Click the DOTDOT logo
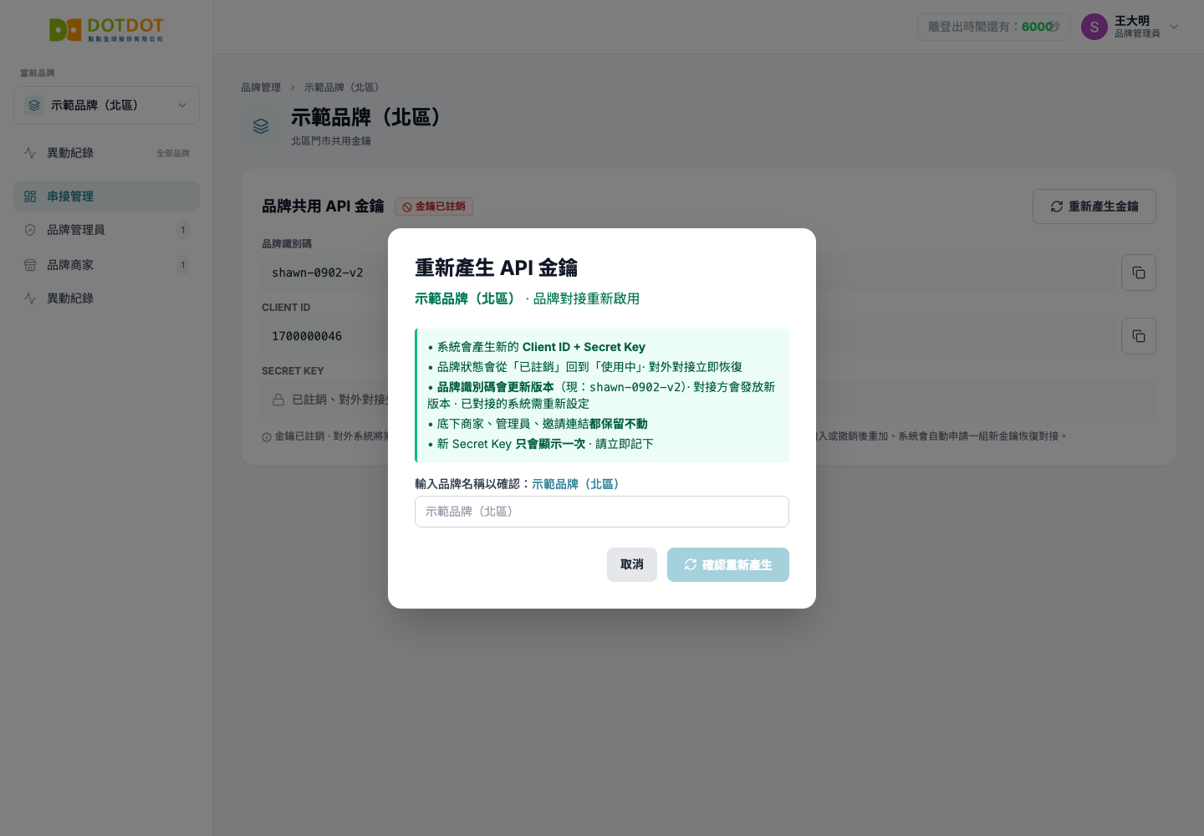Image resolution: width=1204 pixels, height=836 pixels. coord(106,30)
